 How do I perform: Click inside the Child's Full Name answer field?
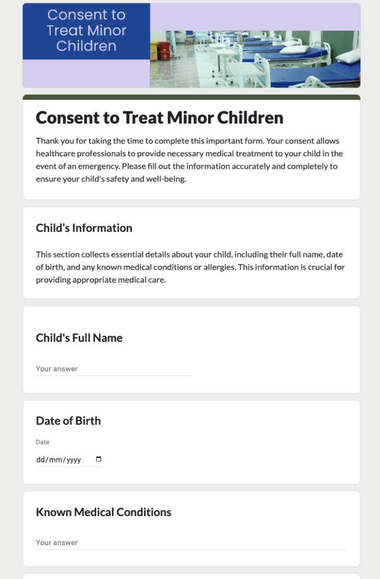(x=113, y=369)
